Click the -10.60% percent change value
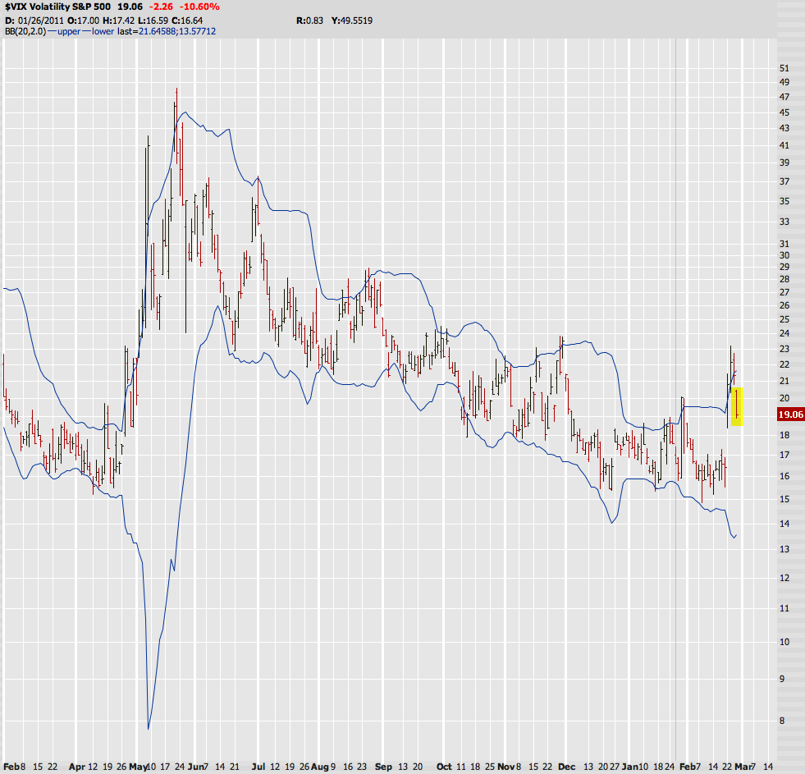This screenshot has height=774, width=805. [x=199, y=7]
